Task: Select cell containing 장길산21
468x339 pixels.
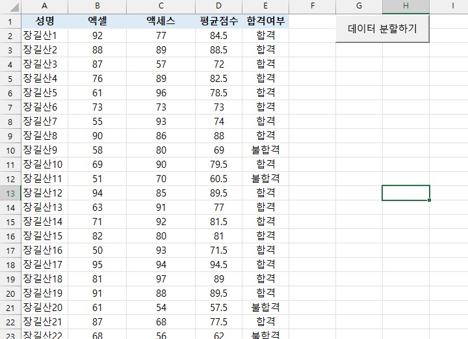Action: tap(44, 322)
